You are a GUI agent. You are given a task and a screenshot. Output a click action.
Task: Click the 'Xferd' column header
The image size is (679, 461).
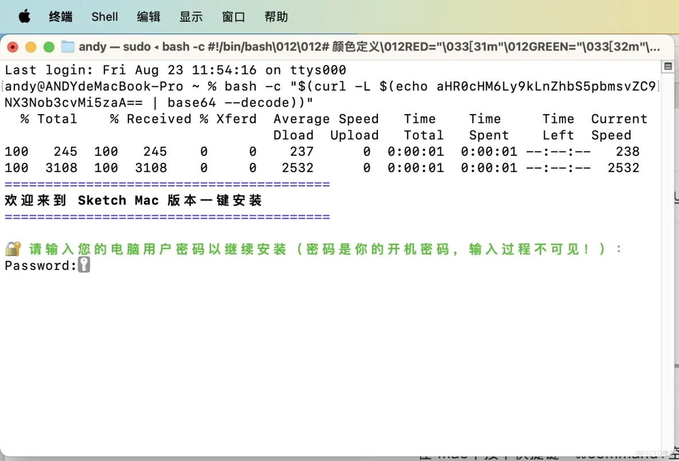236,119
